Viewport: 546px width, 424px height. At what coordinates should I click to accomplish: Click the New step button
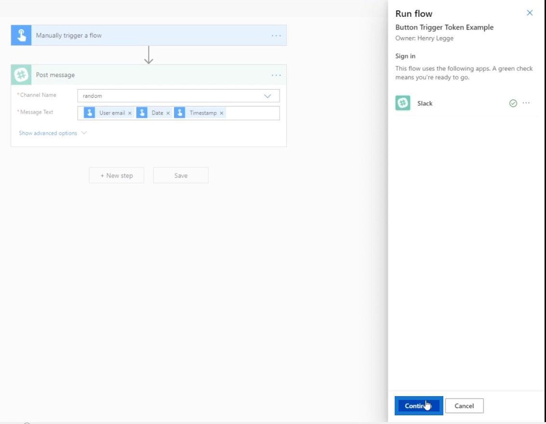(x=117, y=176)
